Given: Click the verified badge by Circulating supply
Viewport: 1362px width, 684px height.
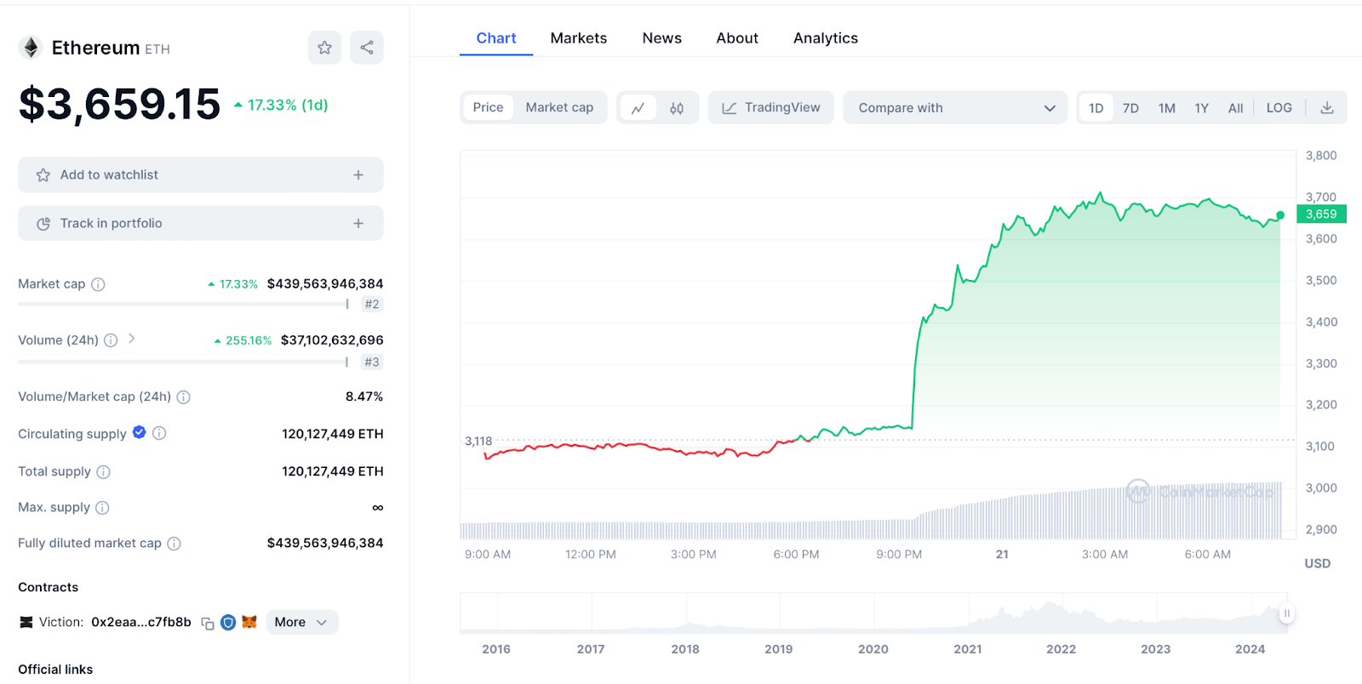Looking at the screenshot, I should point(140,432).
